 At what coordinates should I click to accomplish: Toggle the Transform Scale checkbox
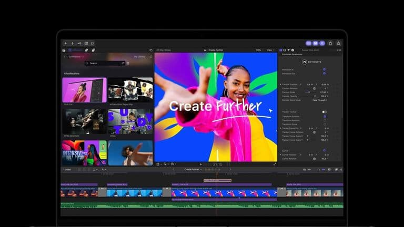click(x=325, y=124)
